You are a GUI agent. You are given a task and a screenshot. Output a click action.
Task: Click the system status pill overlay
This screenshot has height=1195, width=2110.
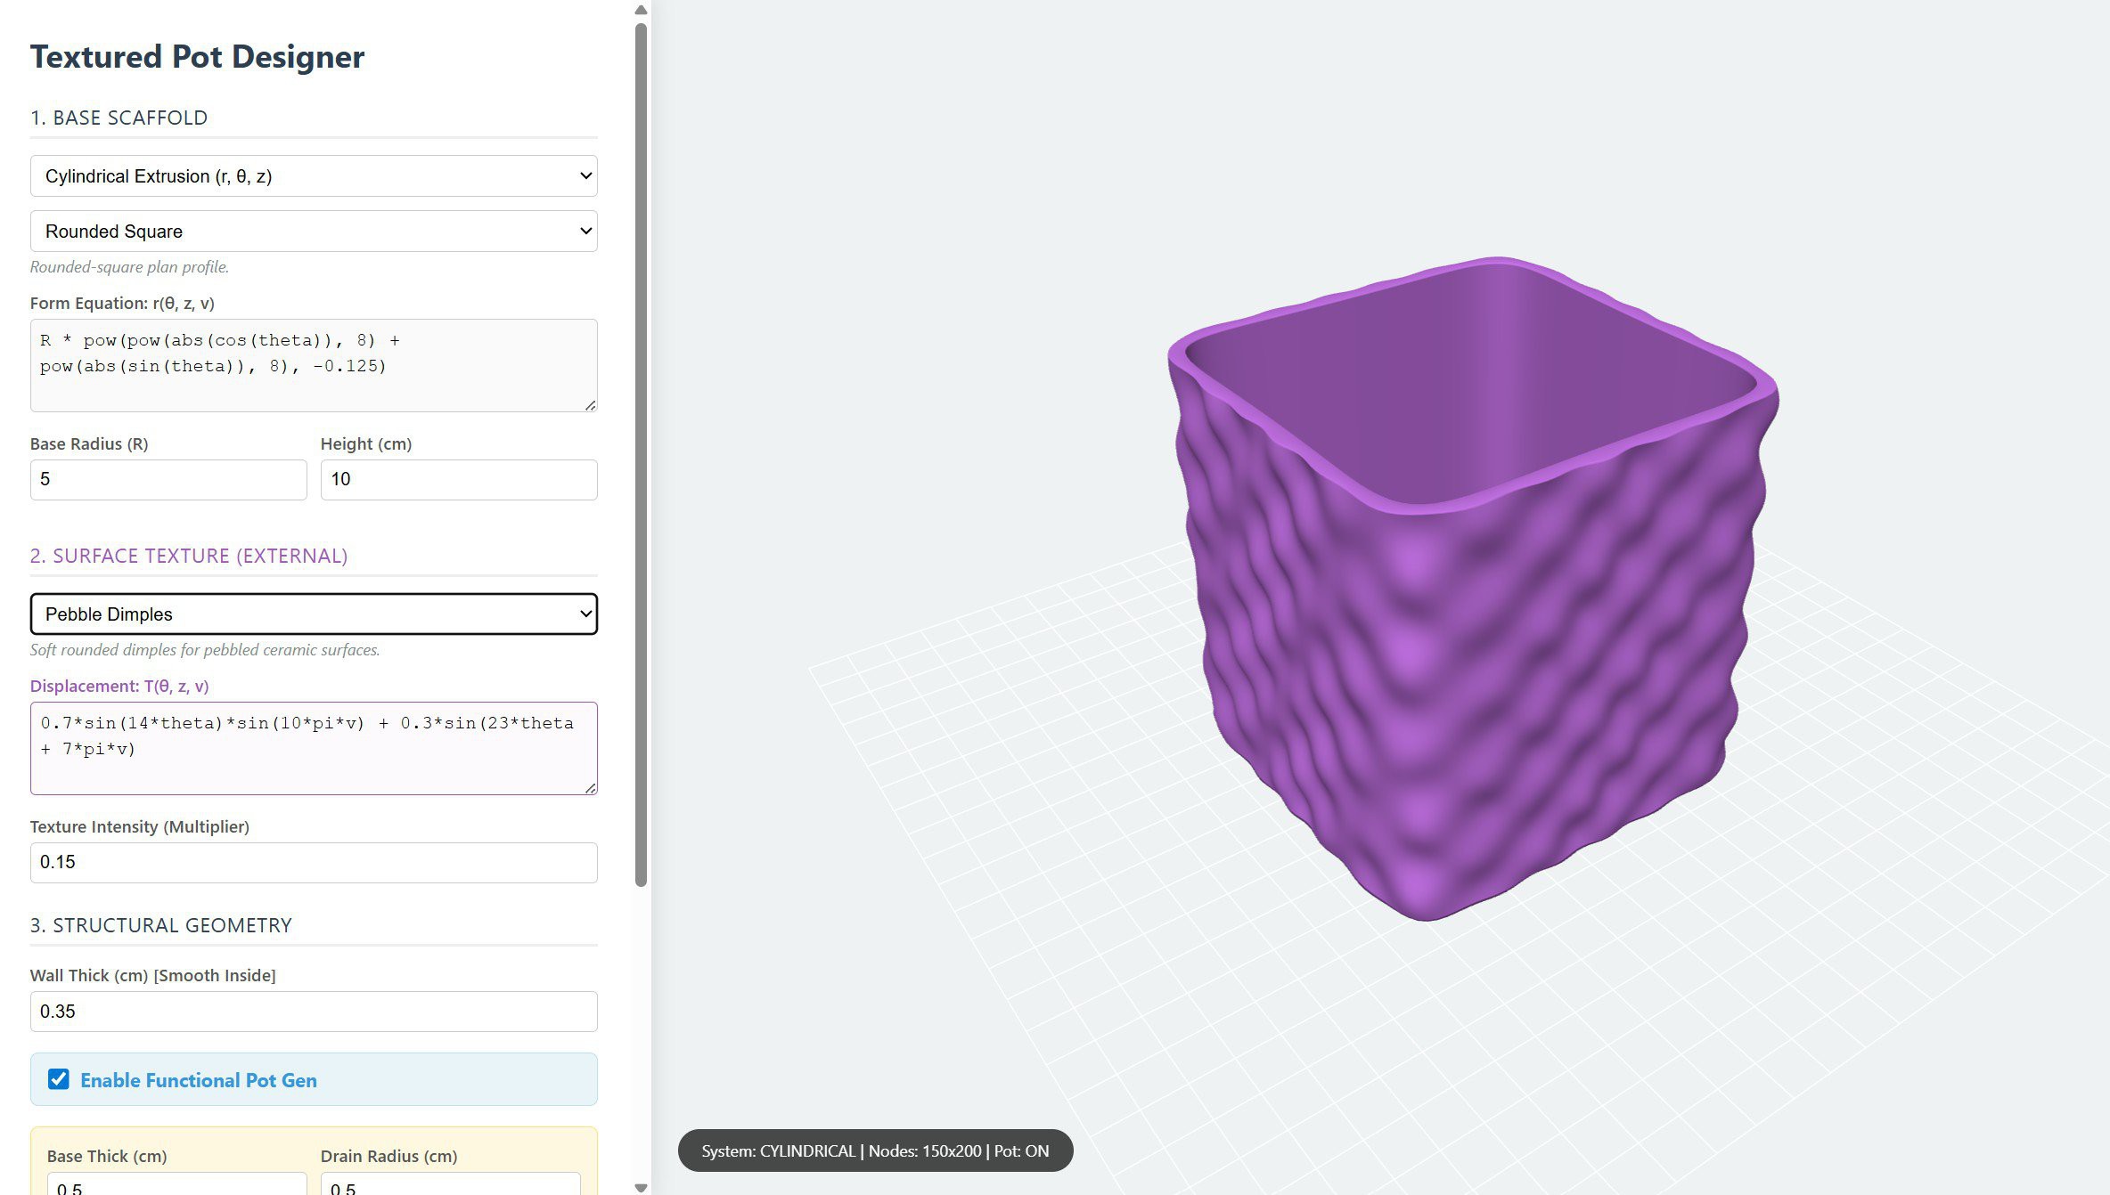[875, 1150]
